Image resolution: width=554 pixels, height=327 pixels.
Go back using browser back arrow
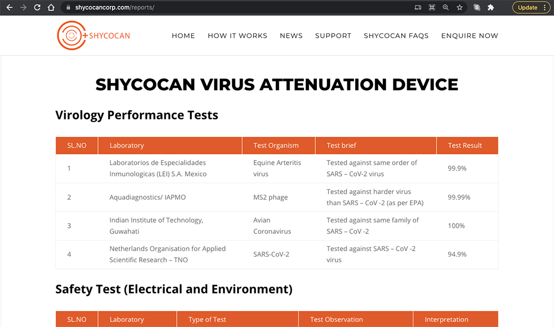pyautogui.click(x=9, y=7)
